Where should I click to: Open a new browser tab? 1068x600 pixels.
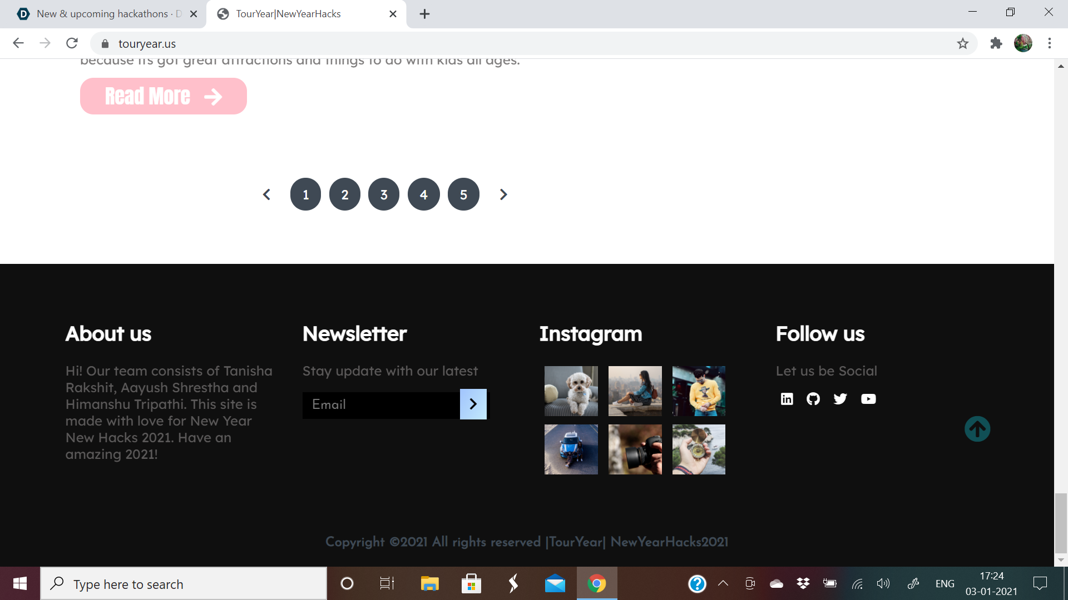[x=424, y=14]
